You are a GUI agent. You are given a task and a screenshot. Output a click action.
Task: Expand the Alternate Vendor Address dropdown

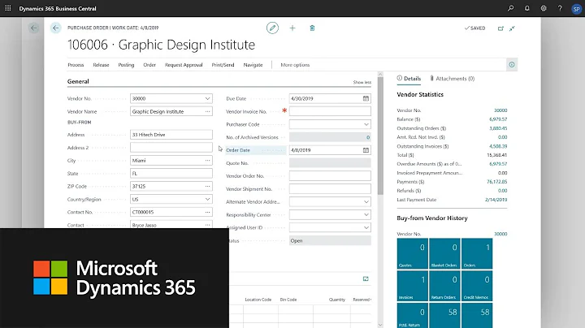(x=366, y=201)
